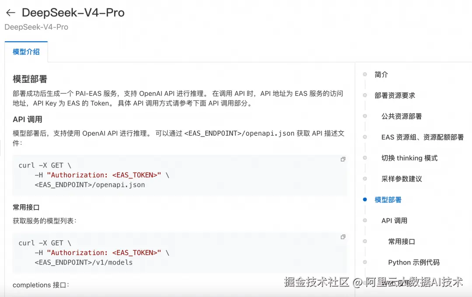Screen dimensions: 472x297
Task: Copy the v1/models curl code block
Action: tap(343, 237)
